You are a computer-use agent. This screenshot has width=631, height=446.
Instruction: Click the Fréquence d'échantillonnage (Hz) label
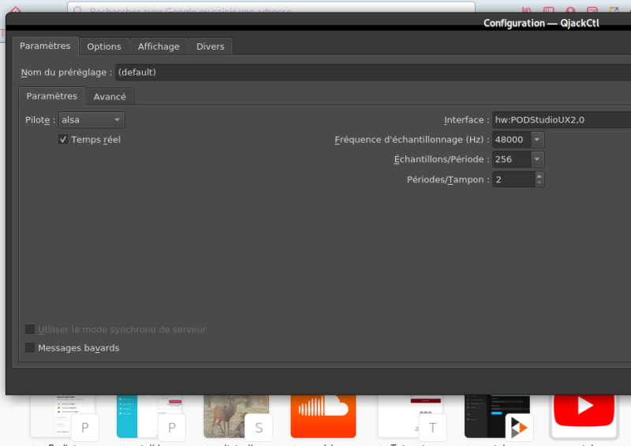coord(412,140)
